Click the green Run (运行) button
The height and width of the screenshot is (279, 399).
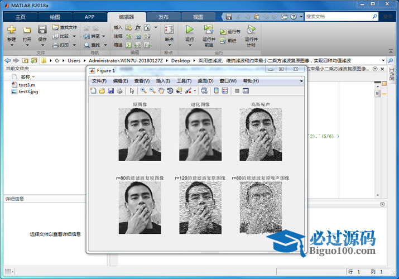[189, 30]
